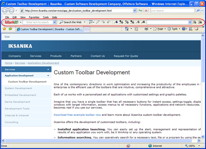Click 'Download free example toolbar now' link
Viewport: 206px width, 149px height.
click(77, 115)
